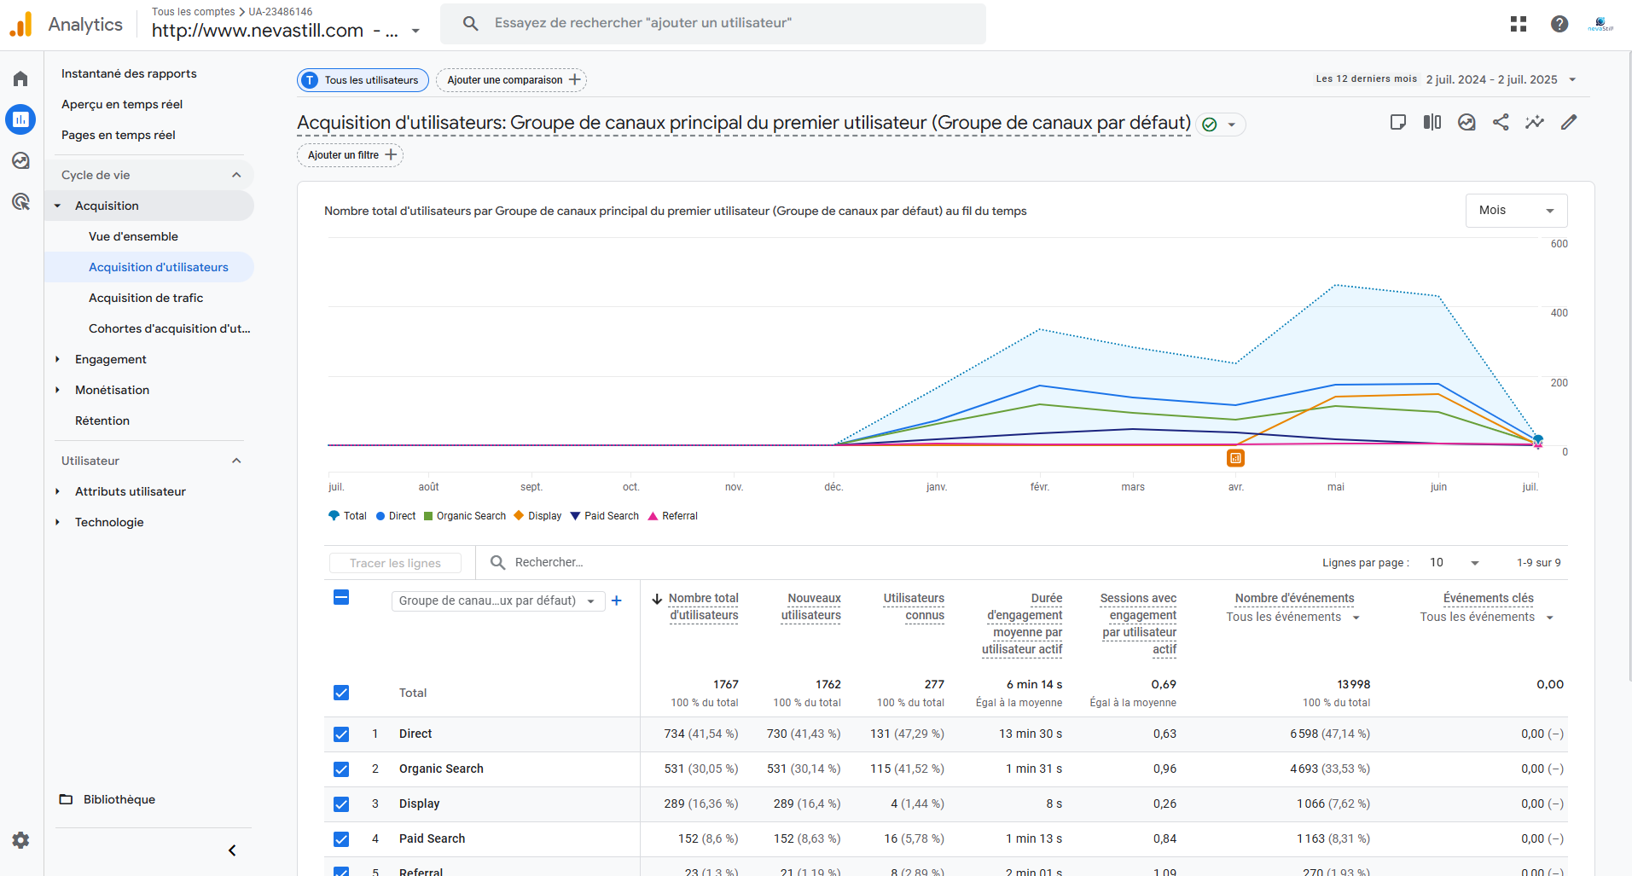Click the orange annotation marker on chart
1632x876 pixels.
(x=1235, y=458)
